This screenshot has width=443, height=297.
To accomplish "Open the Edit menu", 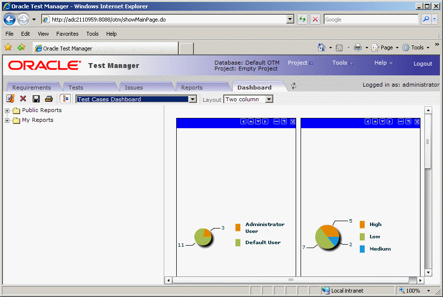I will (25, 34).
